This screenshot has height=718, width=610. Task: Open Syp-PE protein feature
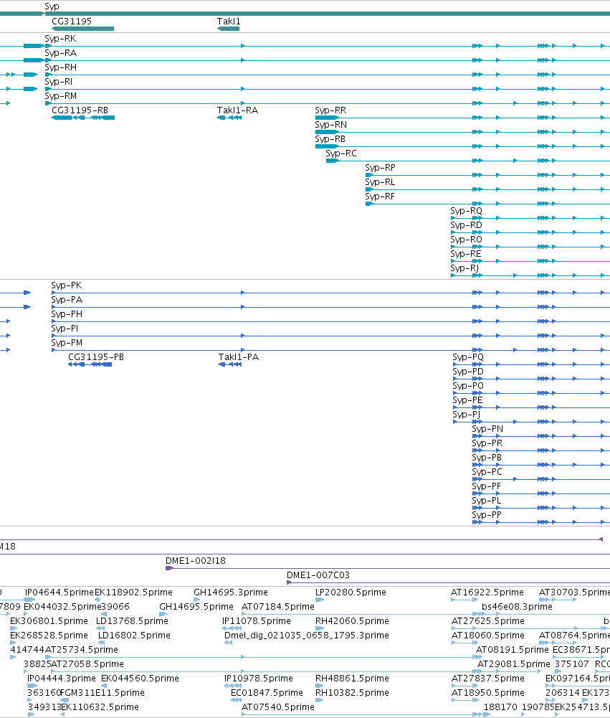click(467, 400)
